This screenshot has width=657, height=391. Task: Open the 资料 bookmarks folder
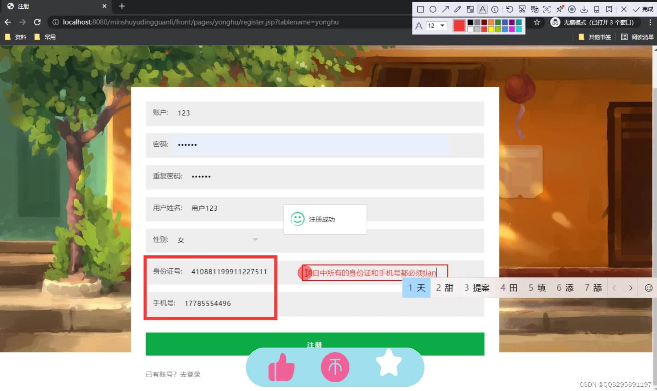pyautogui.click(x=16, y=37)
